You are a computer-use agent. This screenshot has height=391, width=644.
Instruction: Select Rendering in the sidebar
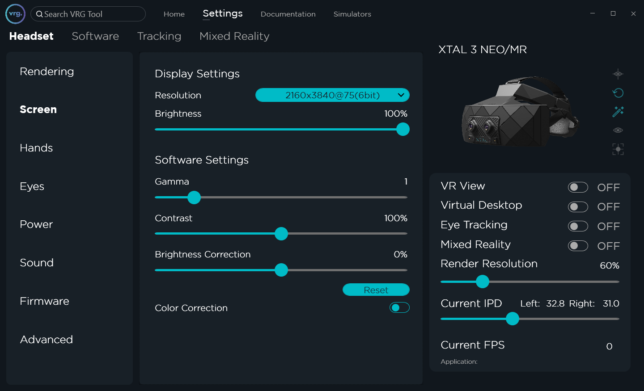[47, 71]
